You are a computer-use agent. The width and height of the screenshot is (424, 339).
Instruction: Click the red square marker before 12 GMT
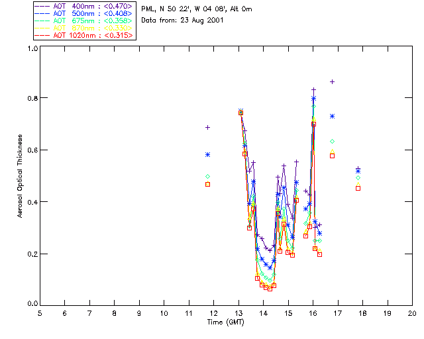pos(207,184)
